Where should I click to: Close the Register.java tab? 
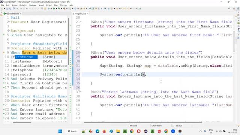(88, 13)
